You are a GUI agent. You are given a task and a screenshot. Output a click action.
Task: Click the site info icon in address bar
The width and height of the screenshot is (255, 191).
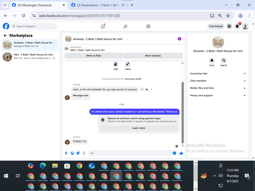point(34,16)
